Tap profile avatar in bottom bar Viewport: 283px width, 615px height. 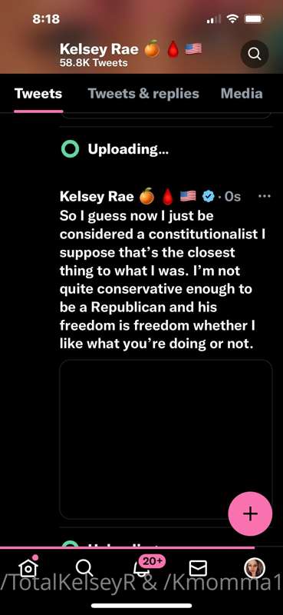click(255, 567)
